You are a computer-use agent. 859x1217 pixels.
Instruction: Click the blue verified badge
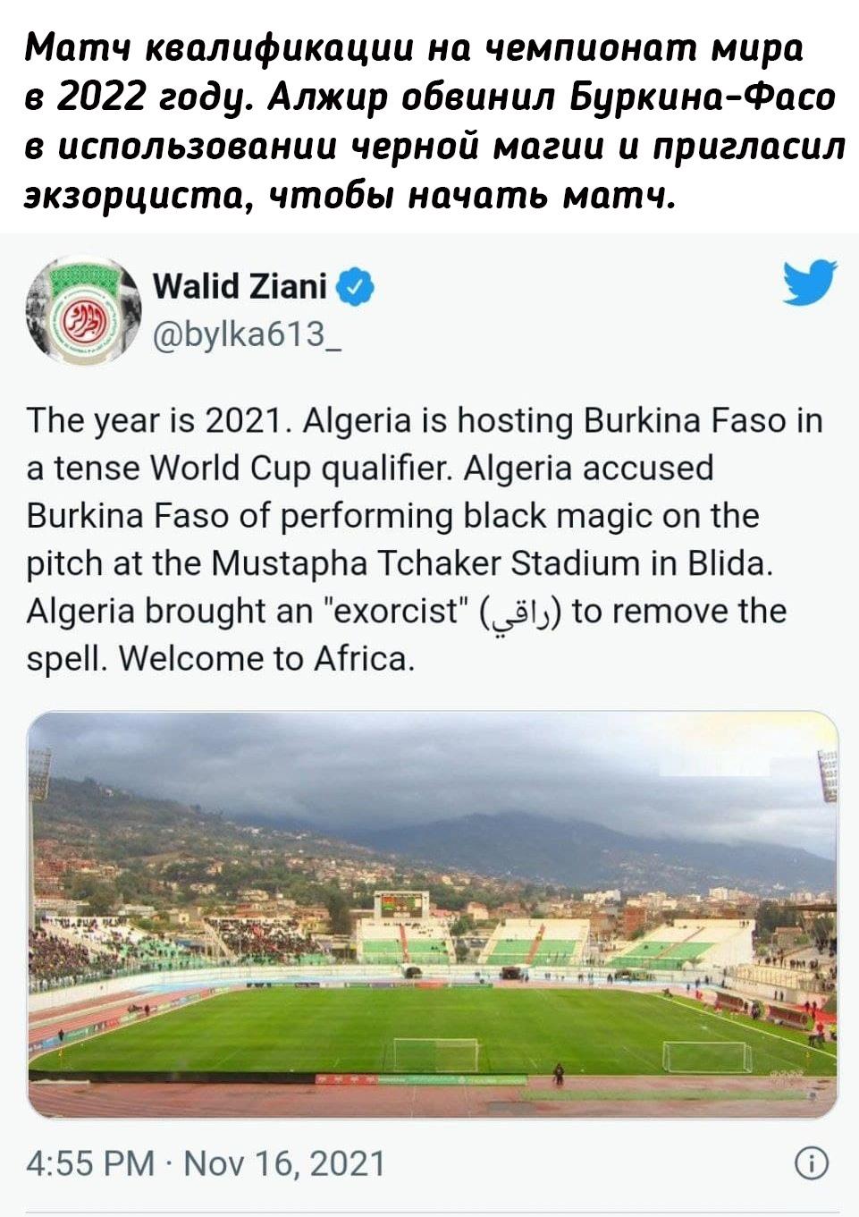pos(355,288)
